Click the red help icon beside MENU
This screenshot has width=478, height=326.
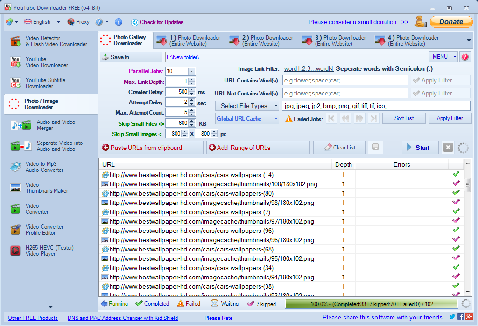(x=465, y=57)
